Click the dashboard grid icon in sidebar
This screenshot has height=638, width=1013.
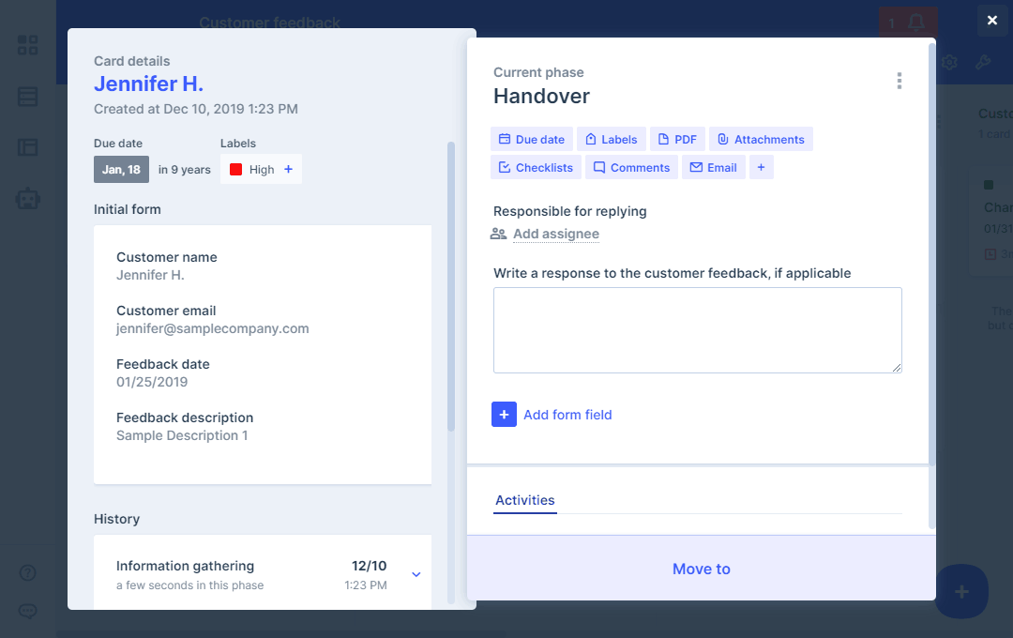click(x=28, y=45)
